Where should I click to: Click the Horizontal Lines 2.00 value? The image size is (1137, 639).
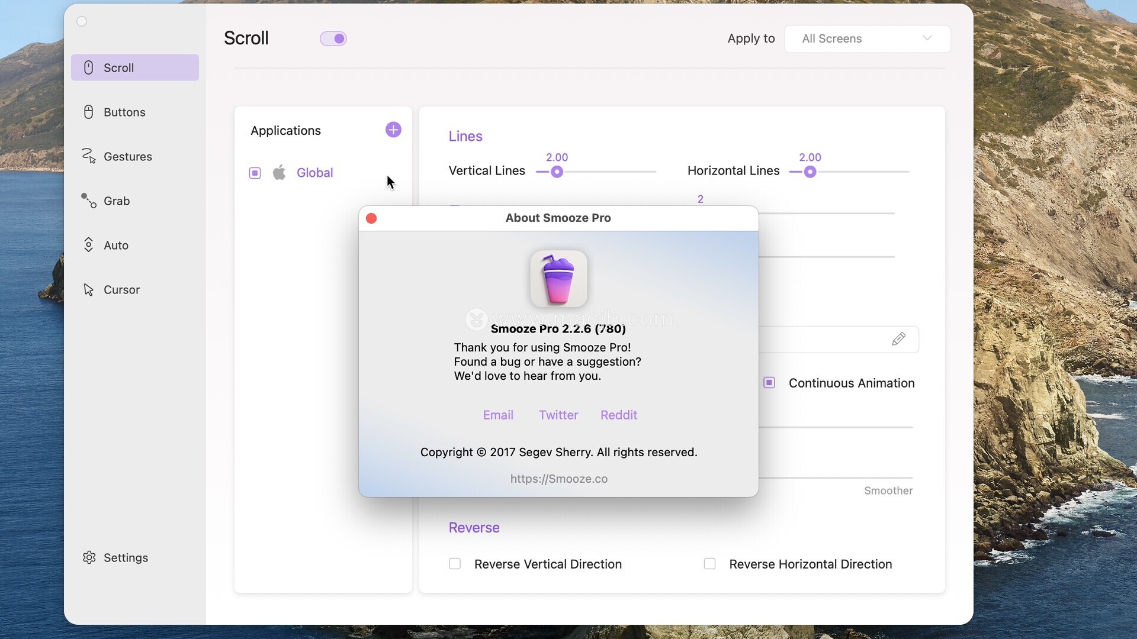(810, 157)
